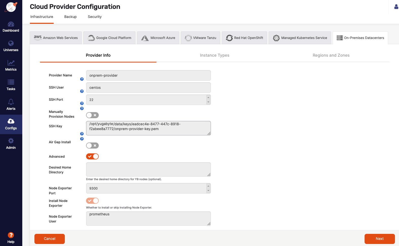Select Managed Kubernetes Service tab
The width and height of the screenshot is (399, 246).
pyautogui.click(x=300, y=38)
